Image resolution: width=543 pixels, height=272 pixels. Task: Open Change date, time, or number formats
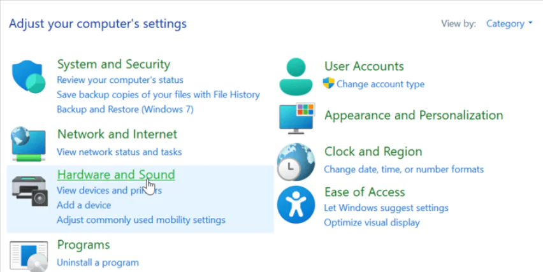(403, 169)
